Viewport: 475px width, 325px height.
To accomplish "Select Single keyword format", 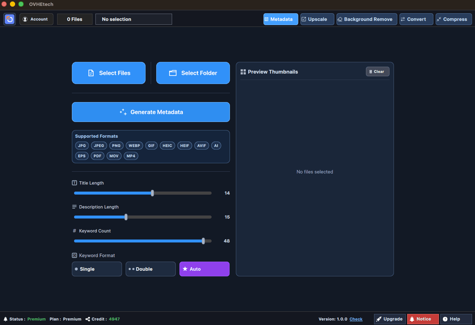I will point(97,269).
